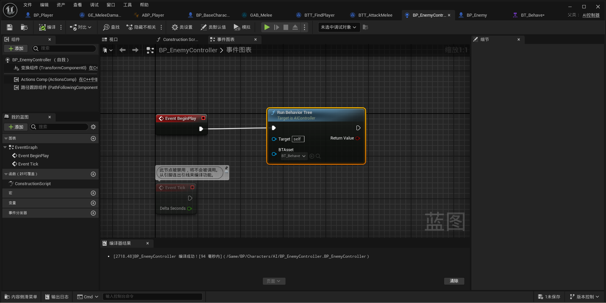Open 类默认值 class defaults

[x=213, y=27]
